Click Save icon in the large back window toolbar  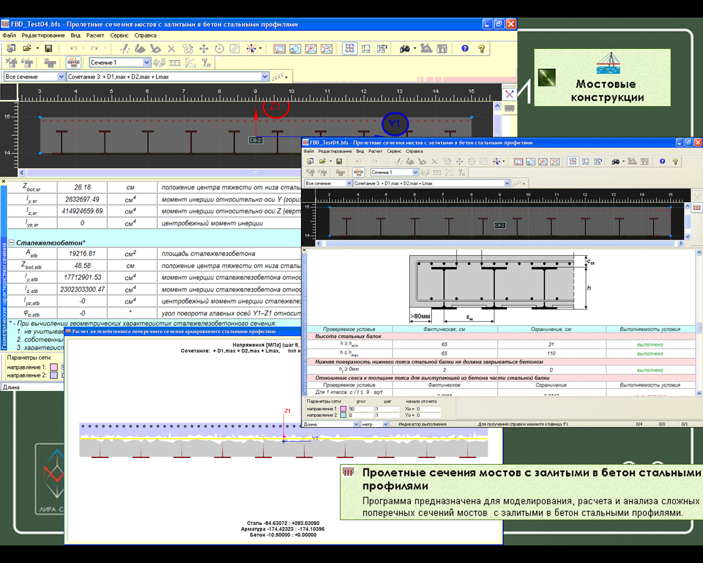click(x=48, y=49)
